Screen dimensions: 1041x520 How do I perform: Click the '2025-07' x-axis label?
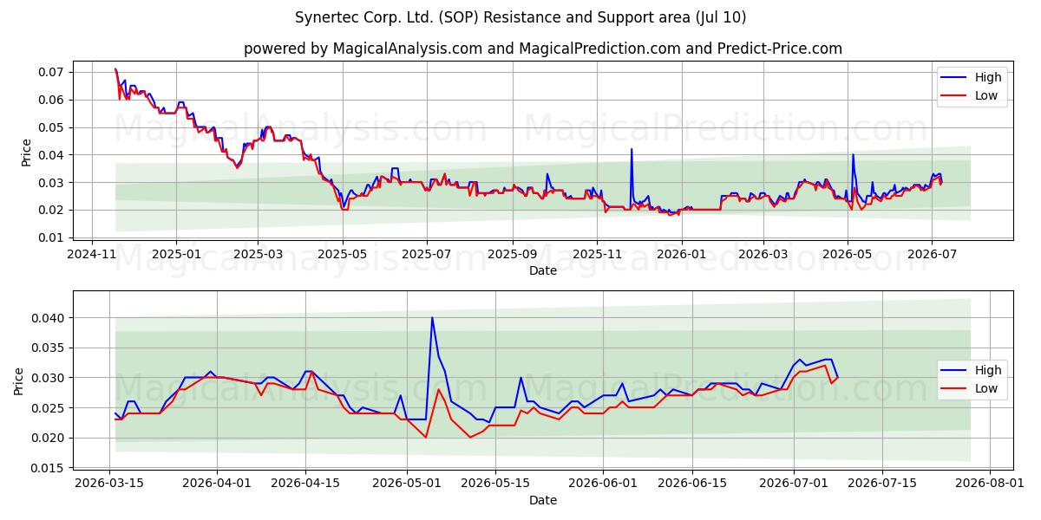click(426, 255)
